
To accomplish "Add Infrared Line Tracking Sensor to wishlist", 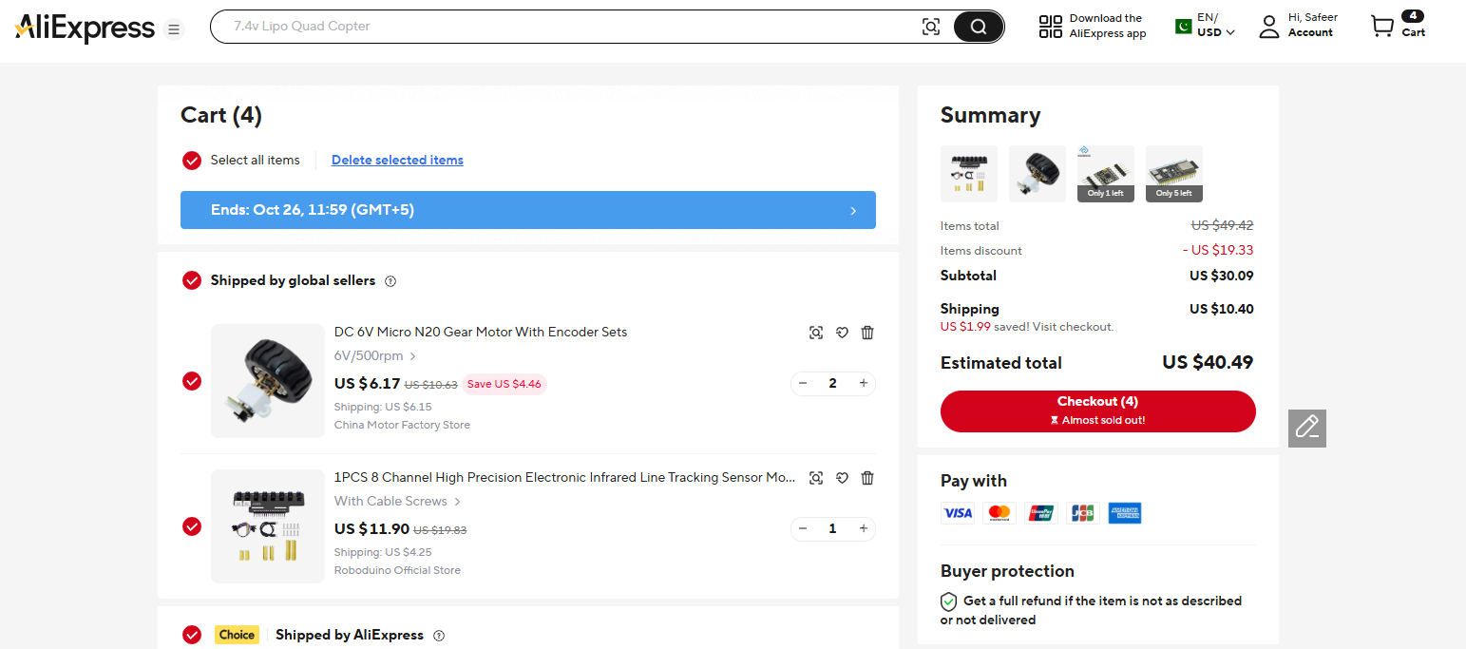I will click(x=842, y=478).
